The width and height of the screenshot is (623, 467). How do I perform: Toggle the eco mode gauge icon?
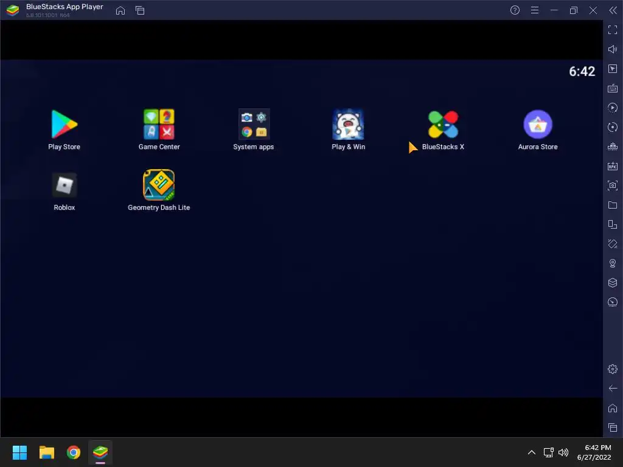(612, 302)
